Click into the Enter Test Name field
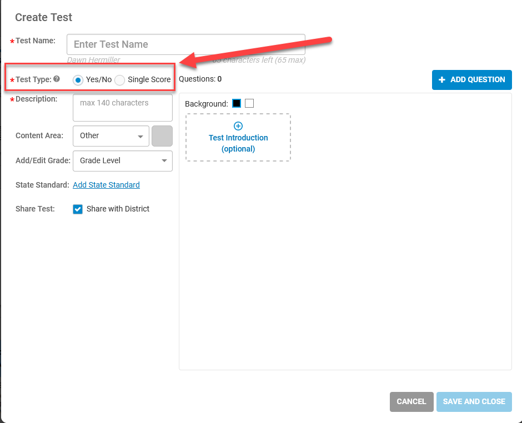This screenshot has height=423, width=522. 186,44
